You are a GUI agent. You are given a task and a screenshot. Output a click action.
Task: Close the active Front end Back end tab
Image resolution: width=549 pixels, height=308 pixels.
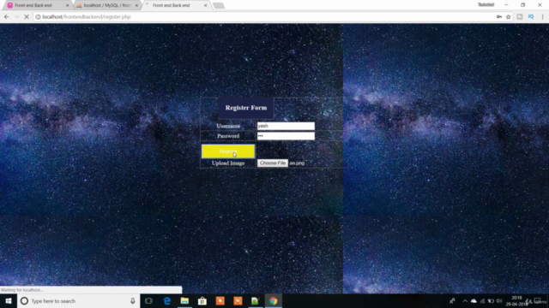point(205,5)
